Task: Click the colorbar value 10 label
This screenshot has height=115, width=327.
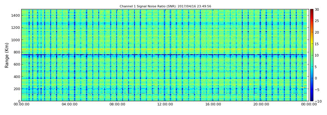Action: [317, 55]
